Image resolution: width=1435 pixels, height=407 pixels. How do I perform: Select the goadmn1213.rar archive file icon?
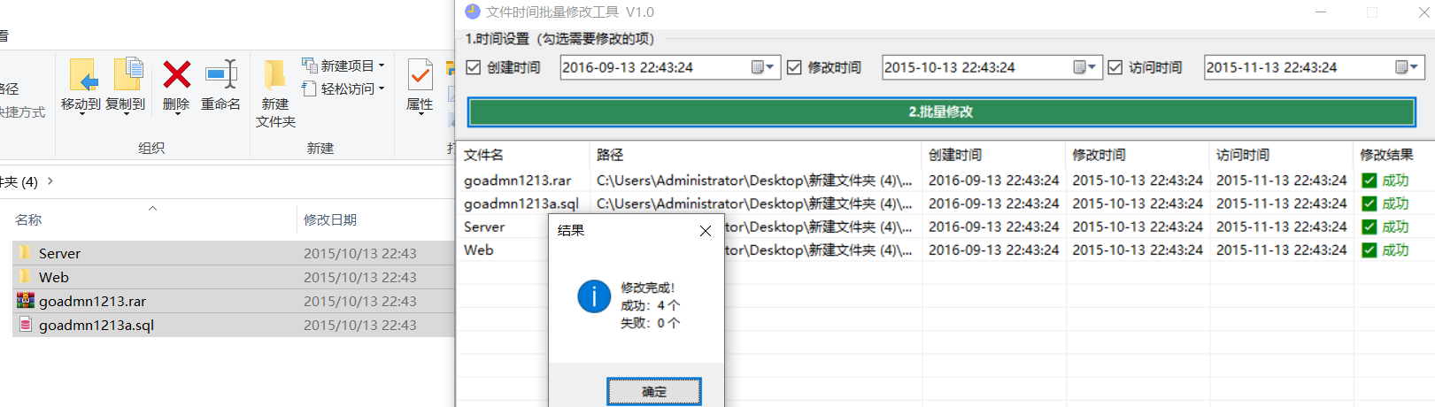click(26, 301)
